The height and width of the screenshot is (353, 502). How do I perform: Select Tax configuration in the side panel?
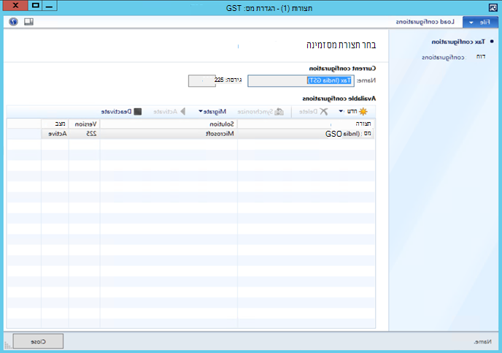pos(458,42)
